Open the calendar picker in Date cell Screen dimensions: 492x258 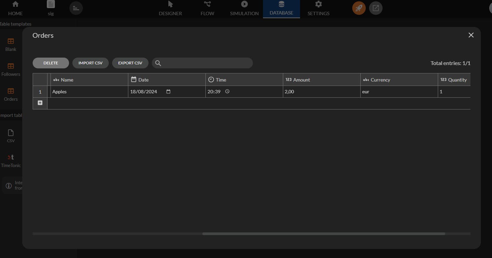coord(168,92)
